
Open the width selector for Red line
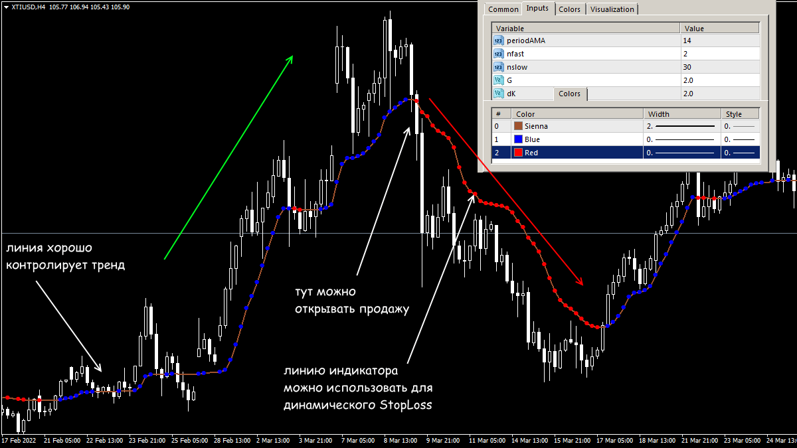click(x=681, y=153)
